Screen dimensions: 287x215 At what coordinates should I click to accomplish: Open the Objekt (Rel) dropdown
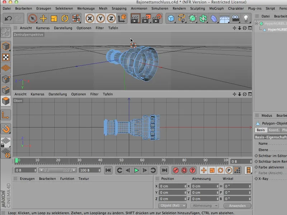[172, 206]
